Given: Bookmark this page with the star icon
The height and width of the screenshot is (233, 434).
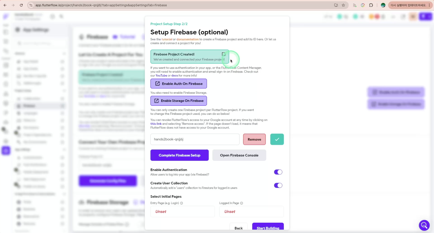Looking at the screenshot, I should point(343,5).
